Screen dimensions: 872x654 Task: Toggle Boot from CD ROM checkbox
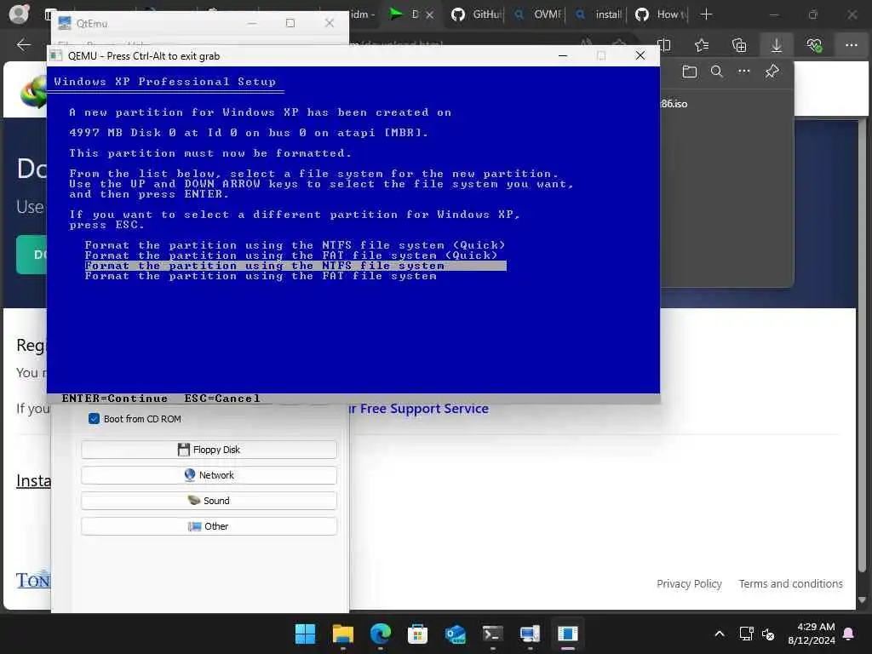click(94, 419)
